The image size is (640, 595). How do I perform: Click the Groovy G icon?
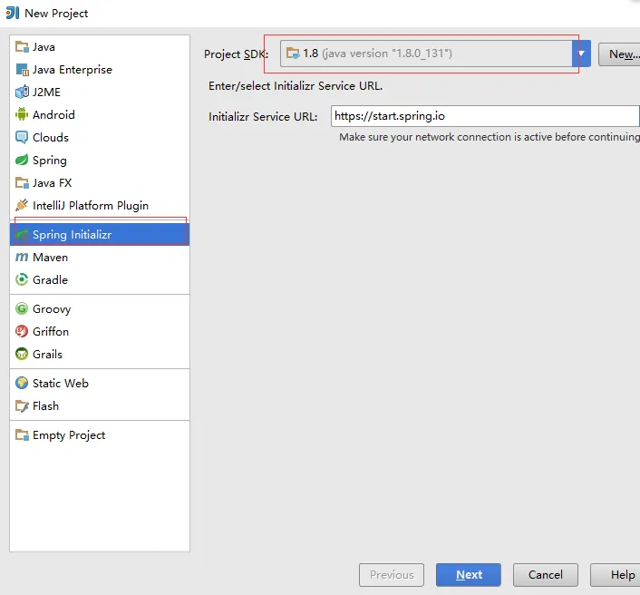[22, 308]
